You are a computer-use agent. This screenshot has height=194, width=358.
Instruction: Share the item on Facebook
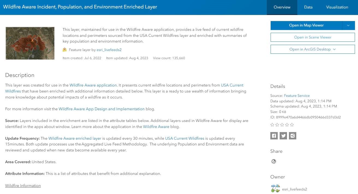tap(274, 136)
